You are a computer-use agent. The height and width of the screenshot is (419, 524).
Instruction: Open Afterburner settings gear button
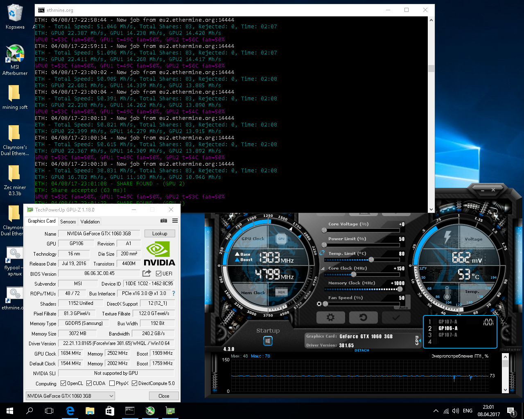click(x=331, y=317)
